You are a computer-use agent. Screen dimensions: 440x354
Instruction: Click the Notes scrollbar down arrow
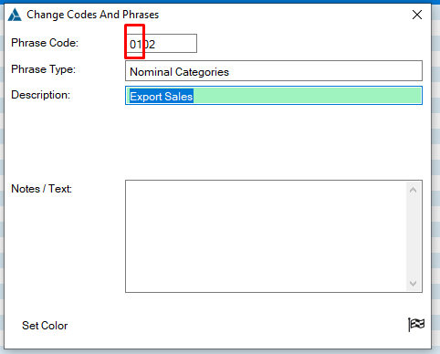(x=413, y=283)
